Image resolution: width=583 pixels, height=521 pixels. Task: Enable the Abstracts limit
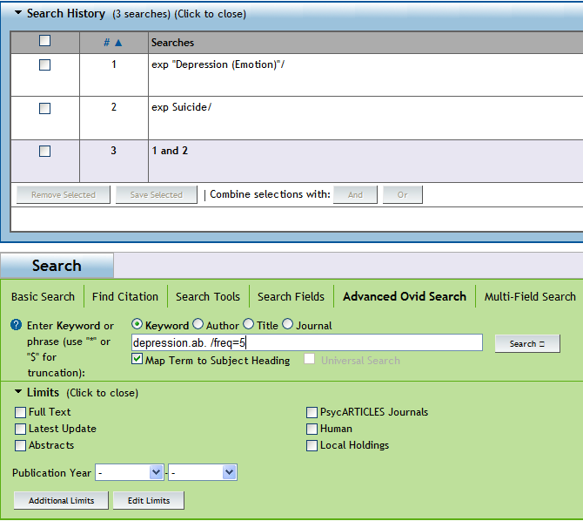tap(20, 445)
